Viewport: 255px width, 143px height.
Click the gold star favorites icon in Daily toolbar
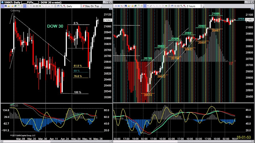click(12, 6)
